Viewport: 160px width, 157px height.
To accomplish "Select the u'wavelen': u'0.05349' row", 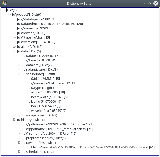I will tap(47, 111).
